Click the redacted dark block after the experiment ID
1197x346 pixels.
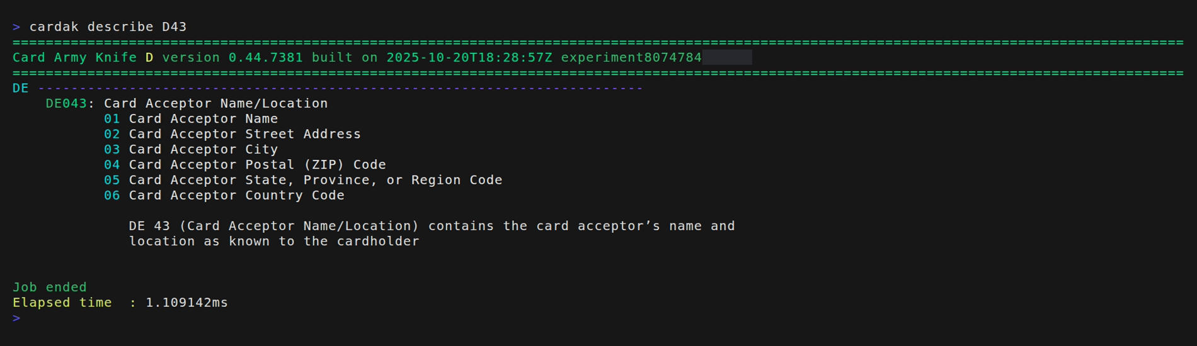point(727,58)
